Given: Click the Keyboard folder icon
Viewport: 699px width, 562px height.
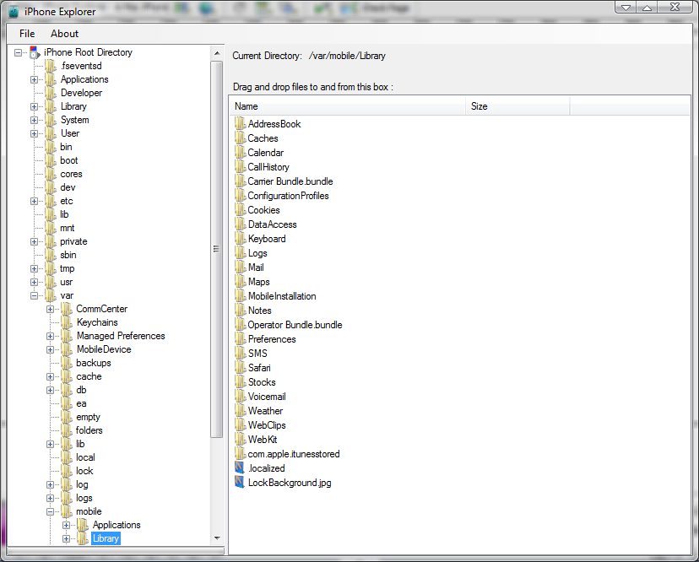Looking at the screenshot, I should [241, 238].
